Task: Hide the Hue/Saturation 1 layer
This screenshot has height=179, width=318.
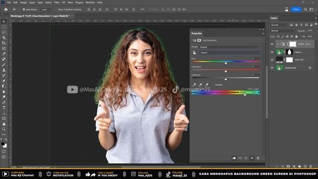Action: (272, 44)
